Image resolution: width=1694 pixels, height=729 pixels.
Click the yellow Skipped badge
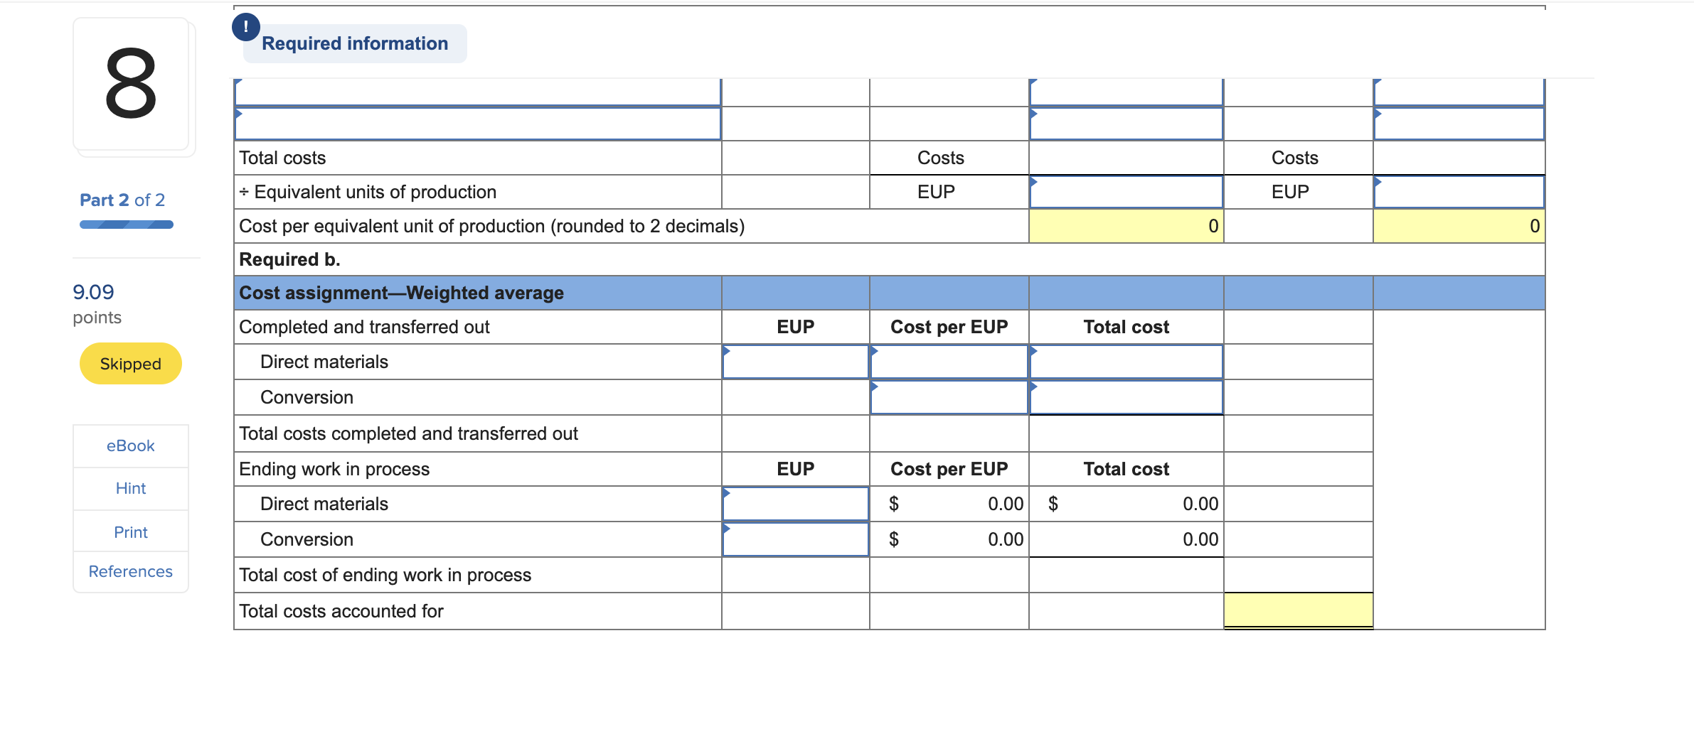tap(130, 364)
